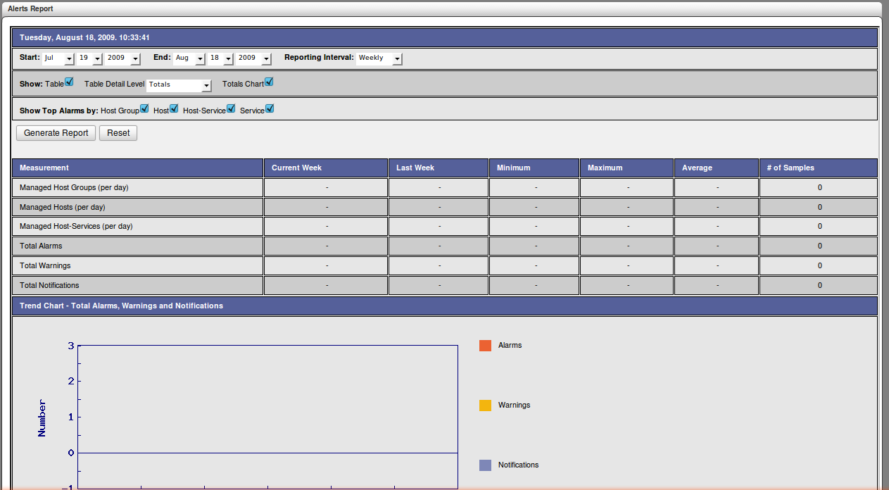Expand the Table Detail Level dropdown
The height and width of the screenshot is (490, 889).
pyautogui.click(x=179, y=85)
